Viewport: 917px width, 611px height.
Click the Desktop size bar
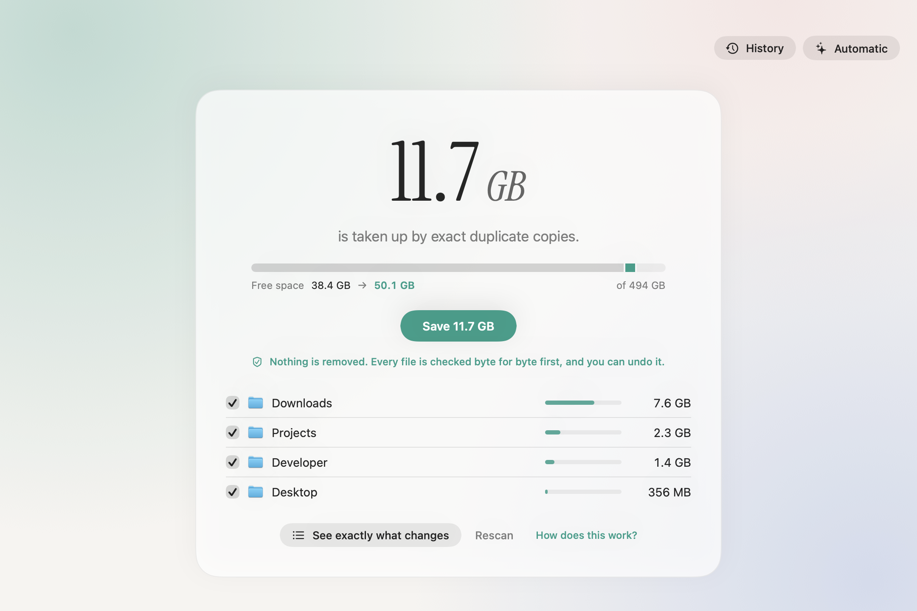tap(583, 492)
